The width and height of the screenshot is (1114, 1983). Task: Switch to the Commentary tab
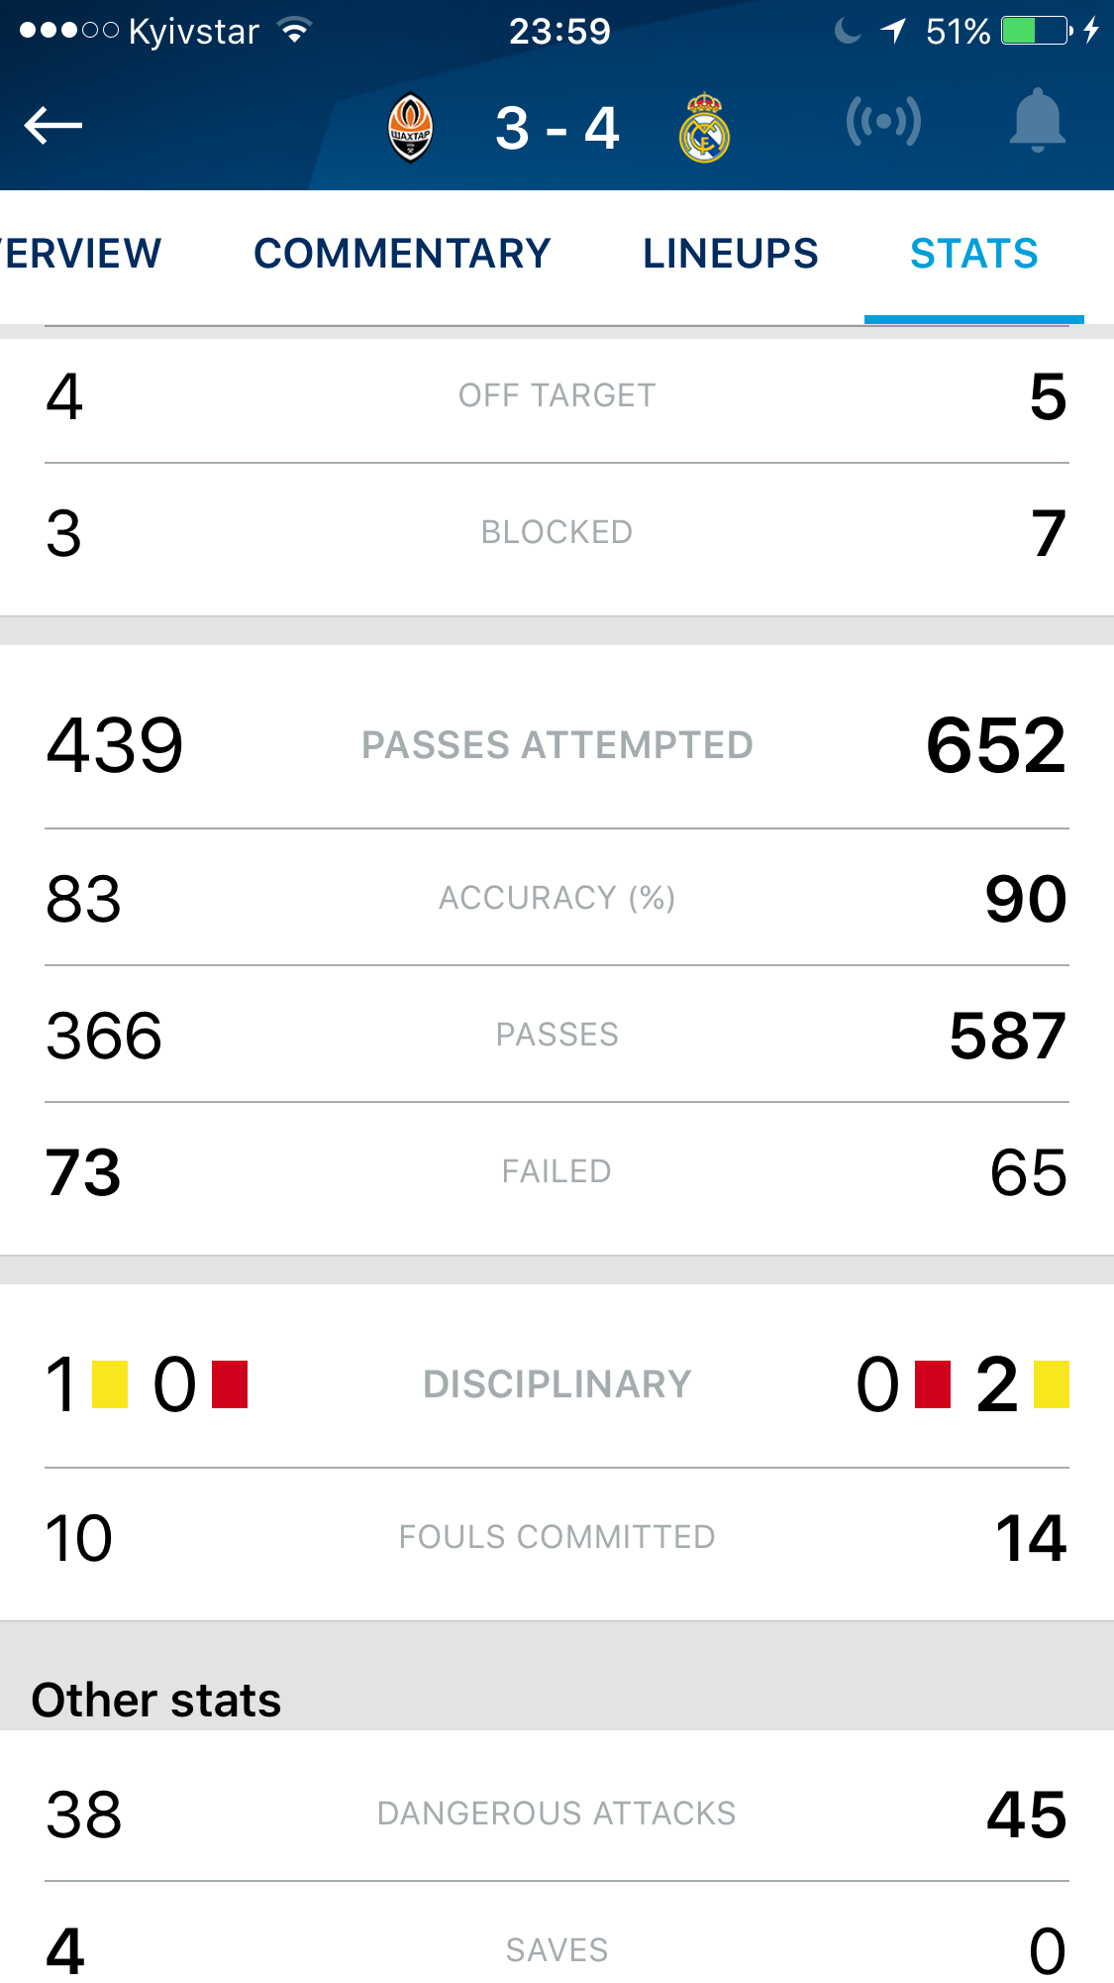coord(402,254)
